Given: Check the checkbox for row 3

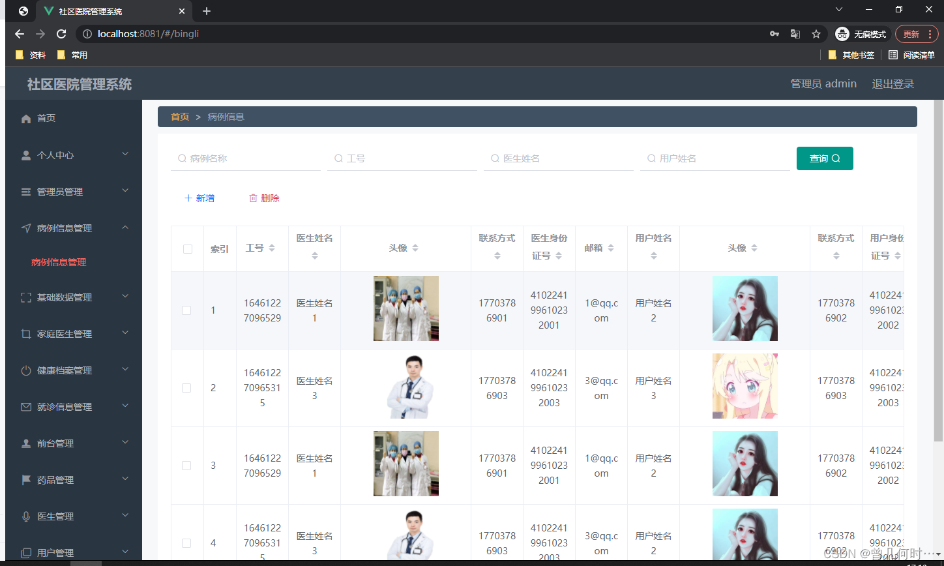Looking at the screenshot, I should pyautogui.click(x=186, y=465).
